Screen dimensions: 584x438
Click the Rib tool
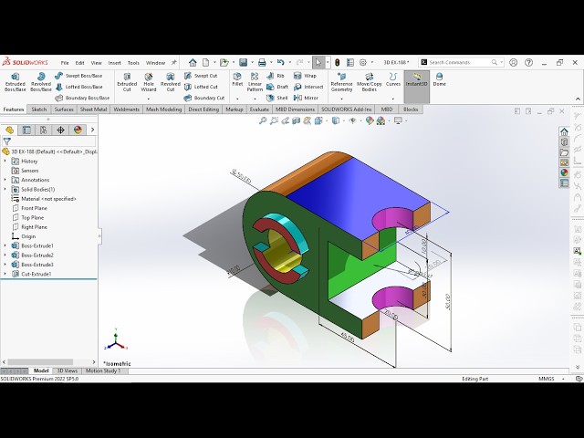pos(276,76)
